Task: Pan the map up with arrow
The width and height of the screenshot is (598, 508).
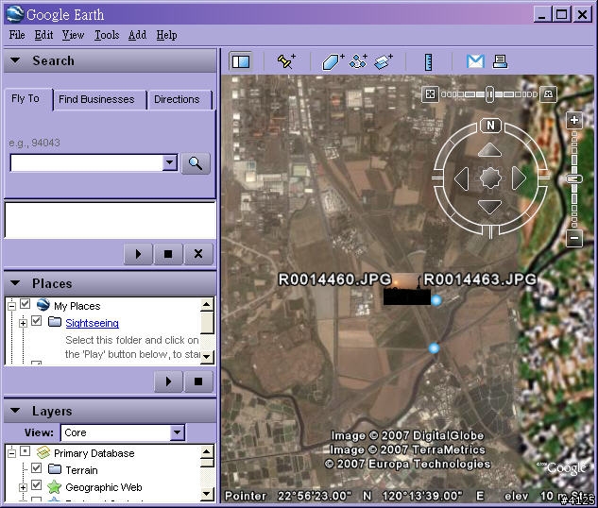Action: click(489, 150)
